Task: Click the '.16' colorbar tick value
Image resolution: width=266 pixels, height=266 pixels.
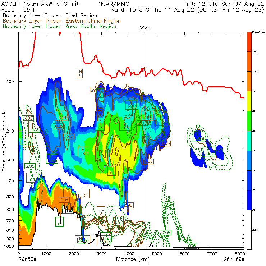Action: tap(254, 131)
